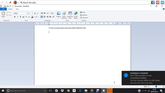Open the line spacing dropdown
The width and height of the screenshot is (165, 93).
[53, 13]
